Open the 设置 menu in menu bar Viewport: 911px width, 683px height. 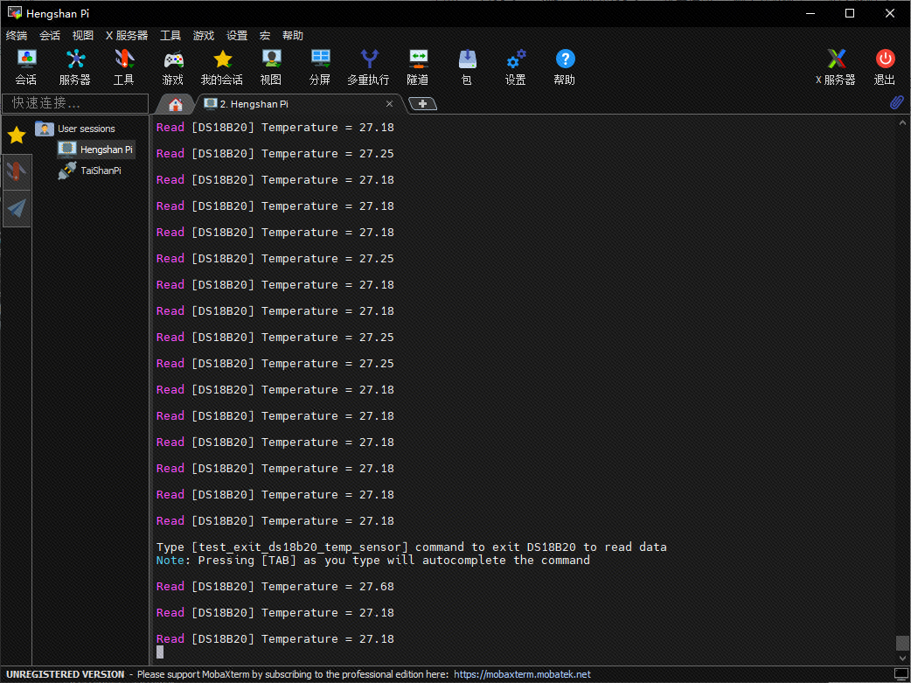click(x=236, y=36)
